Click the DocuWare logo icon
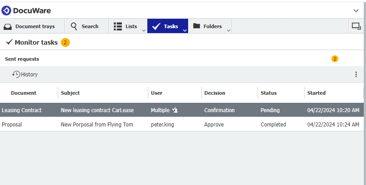 (6, 11)
